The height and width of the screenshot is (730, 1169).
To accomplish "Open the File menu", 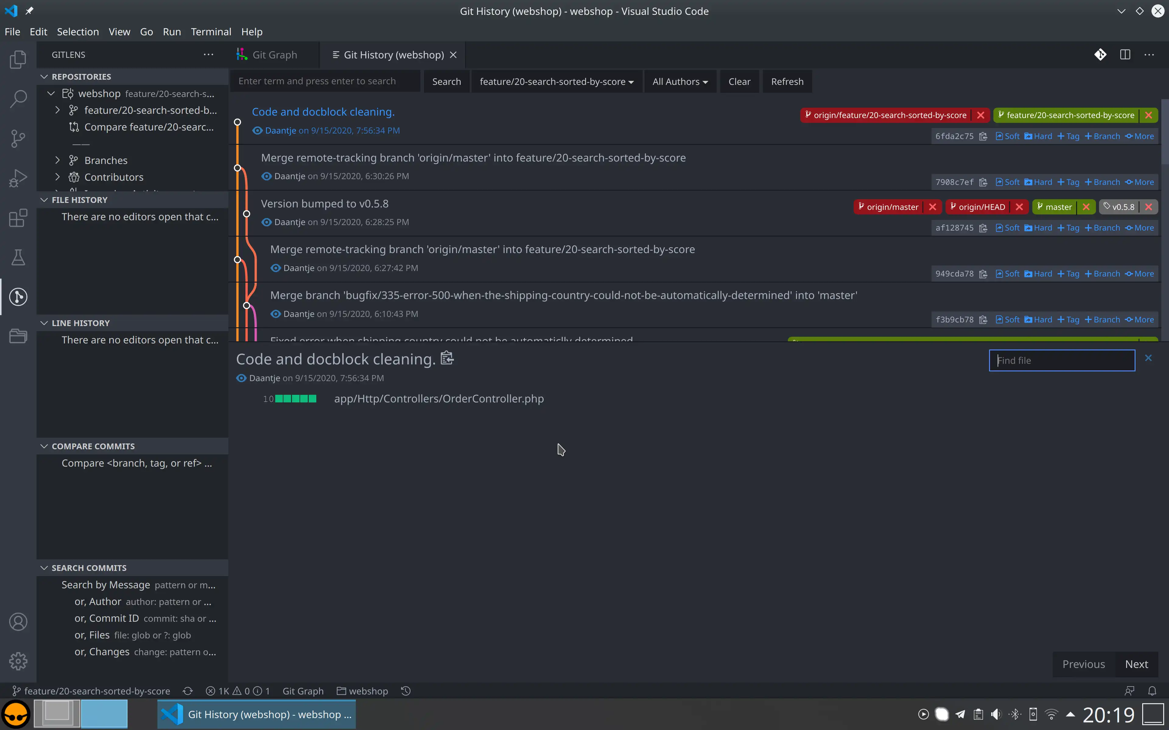I will tap(12, 32).
